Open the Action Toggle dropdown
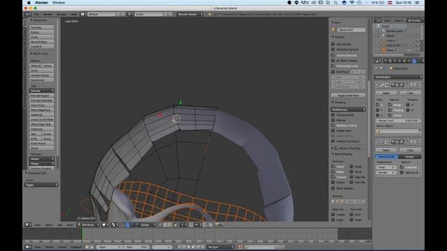 pyautogui.click(x=41, y=185)
